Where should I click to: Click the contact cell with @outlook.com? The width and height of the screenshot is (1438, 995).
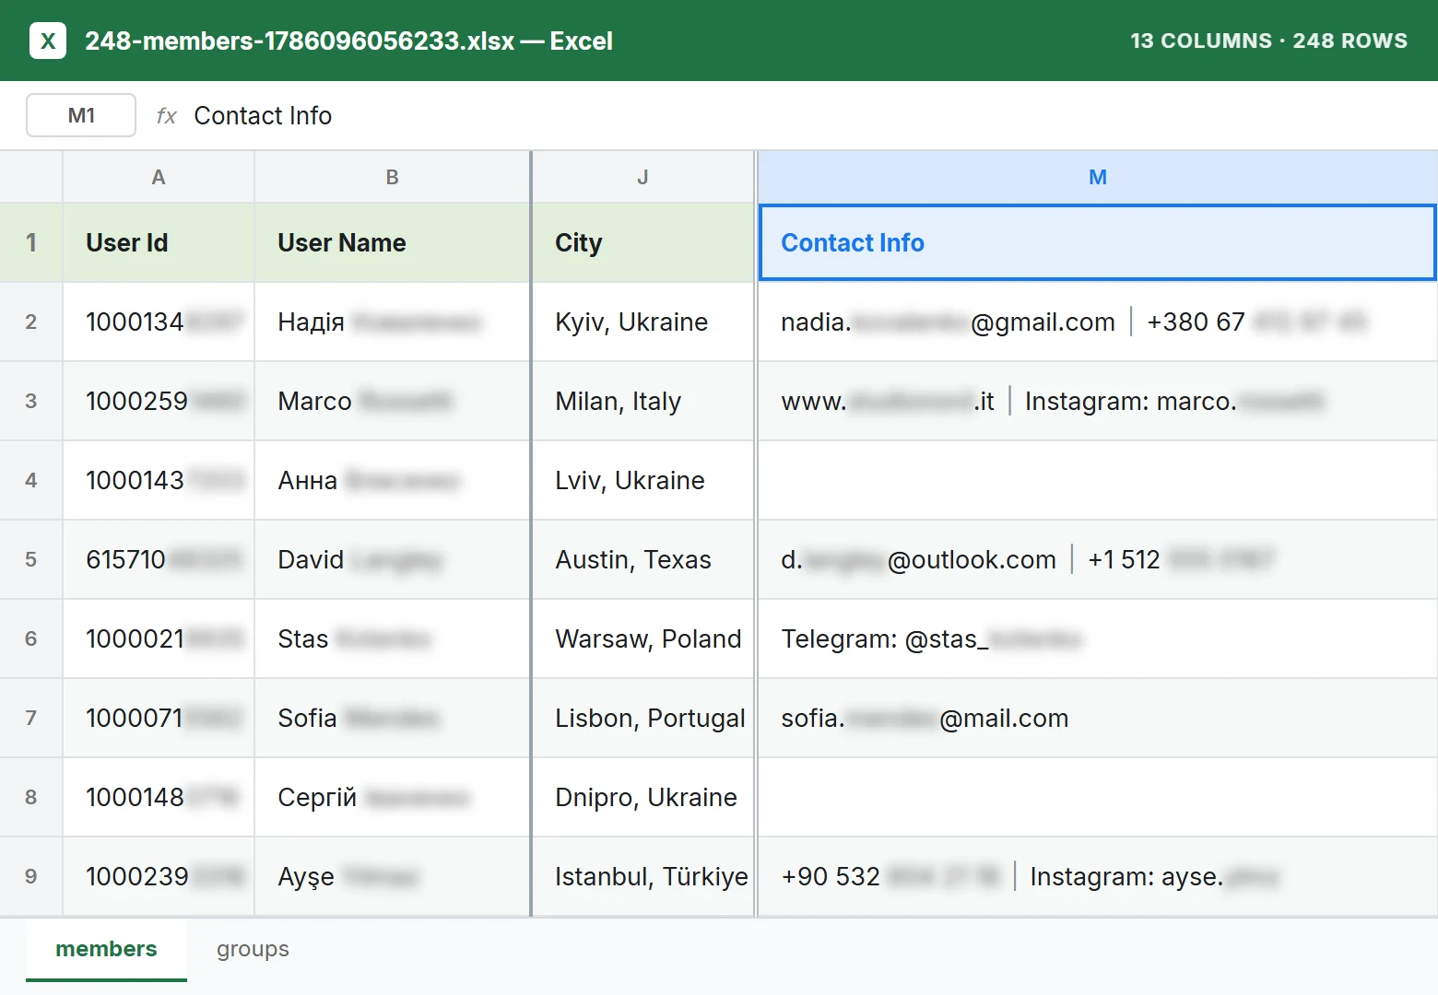1097,559
